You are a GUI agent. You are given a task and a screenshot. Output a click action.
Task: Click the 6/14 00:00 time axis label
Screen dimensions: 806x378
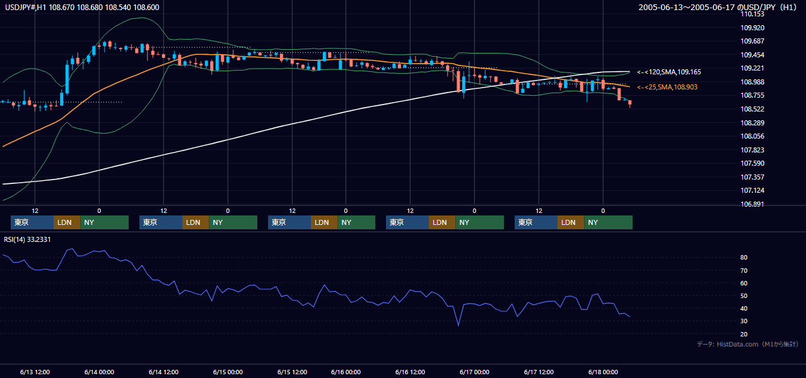coord(98,372)
